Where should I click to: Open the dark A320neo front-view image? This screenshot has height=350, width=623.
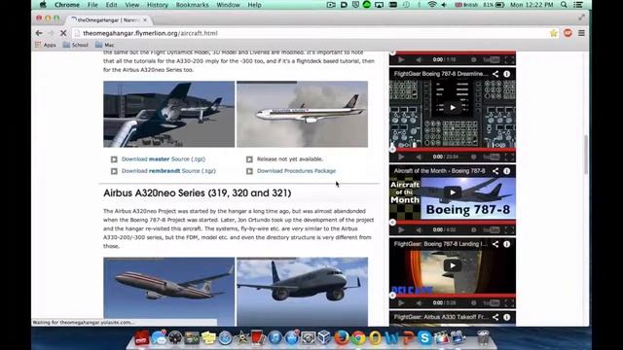pos(303,292)
